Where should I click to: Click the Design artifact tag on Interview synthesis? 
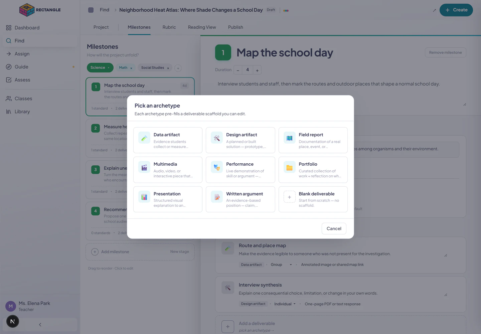253,304
